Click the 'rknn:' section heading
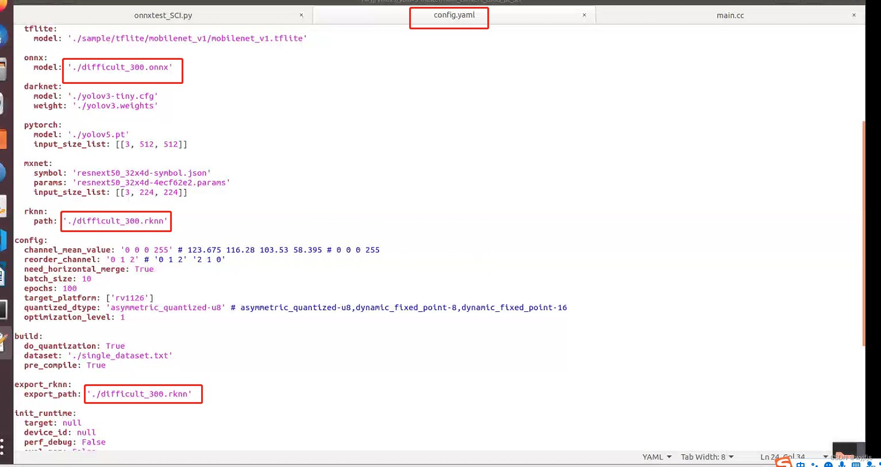Viewport: 881px width, 467px height. click(36, 211)
